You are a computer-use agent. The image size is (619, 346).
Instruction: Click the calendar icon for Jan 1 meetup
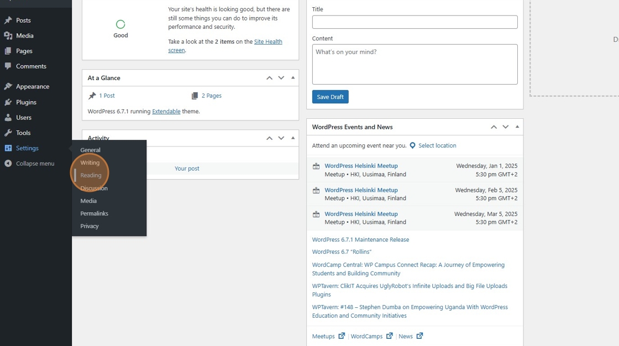[316, 166]
